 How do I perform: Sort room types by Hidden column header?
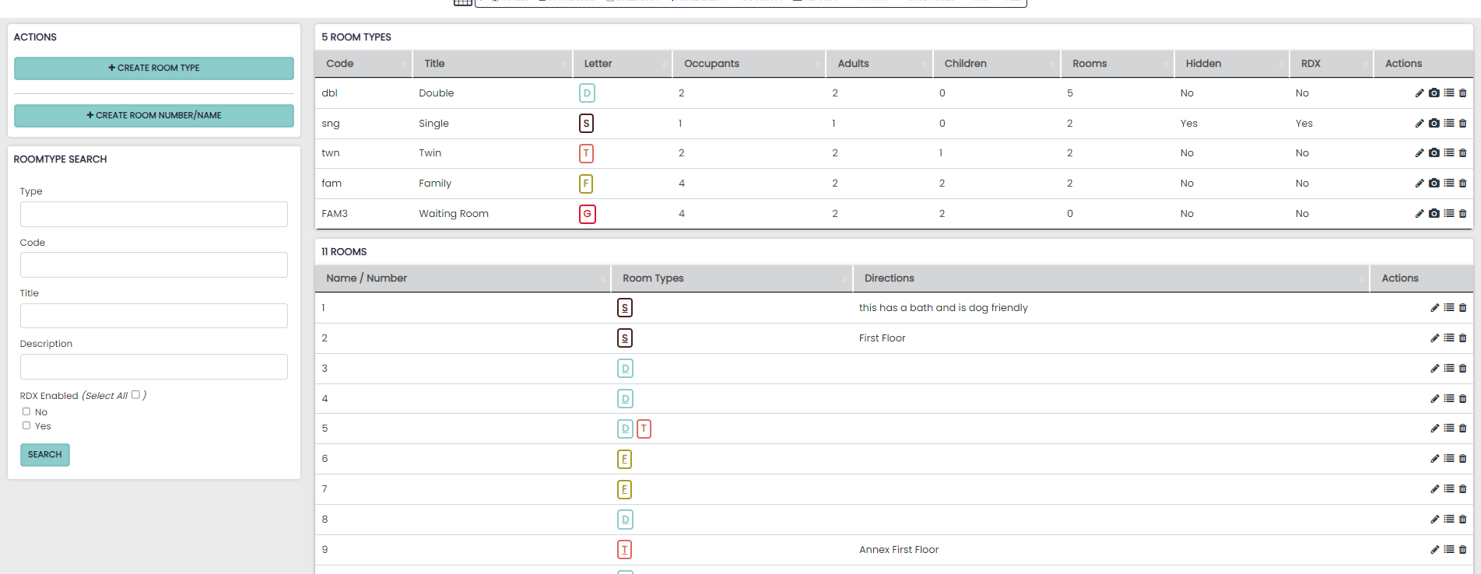(1203, 64)
